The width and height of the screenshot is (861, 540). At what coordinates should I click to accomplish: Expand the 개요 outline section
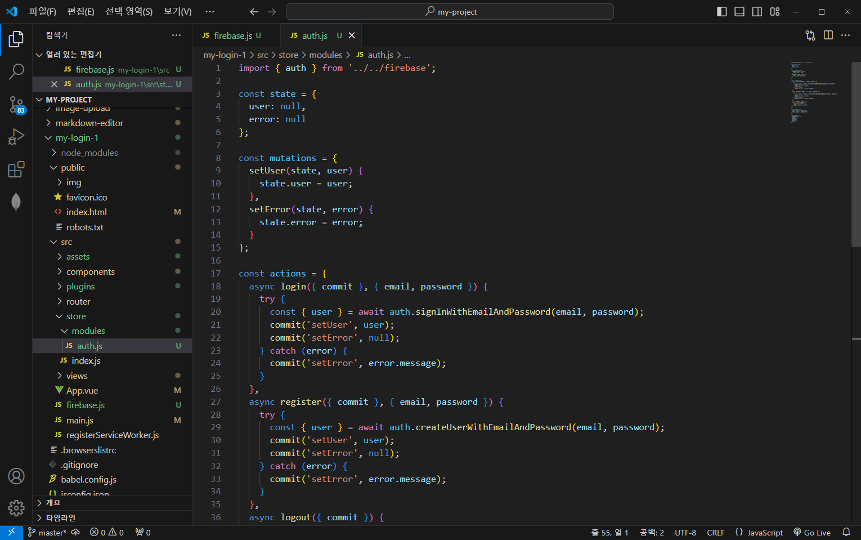click(x=112, y=503)
